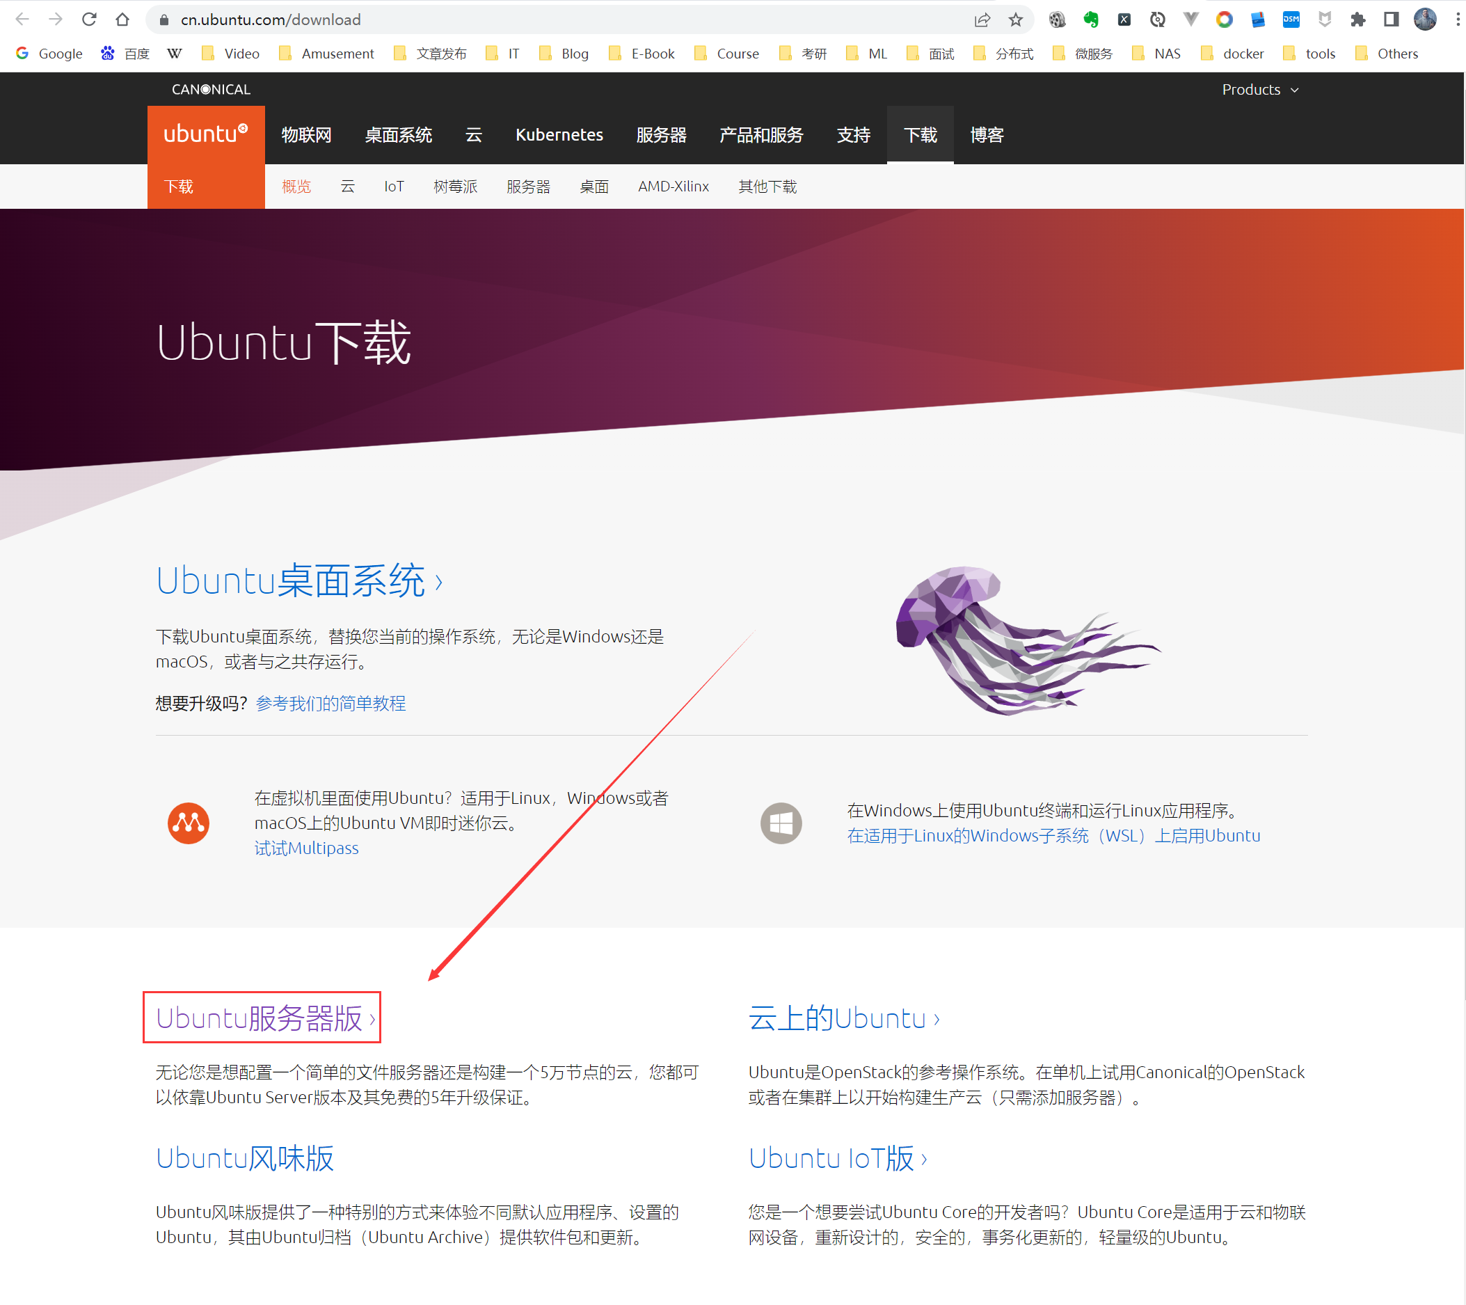Open the Video bookmarks folder
Viewport: 1466px width, 1305px height.
coord(231,54)
